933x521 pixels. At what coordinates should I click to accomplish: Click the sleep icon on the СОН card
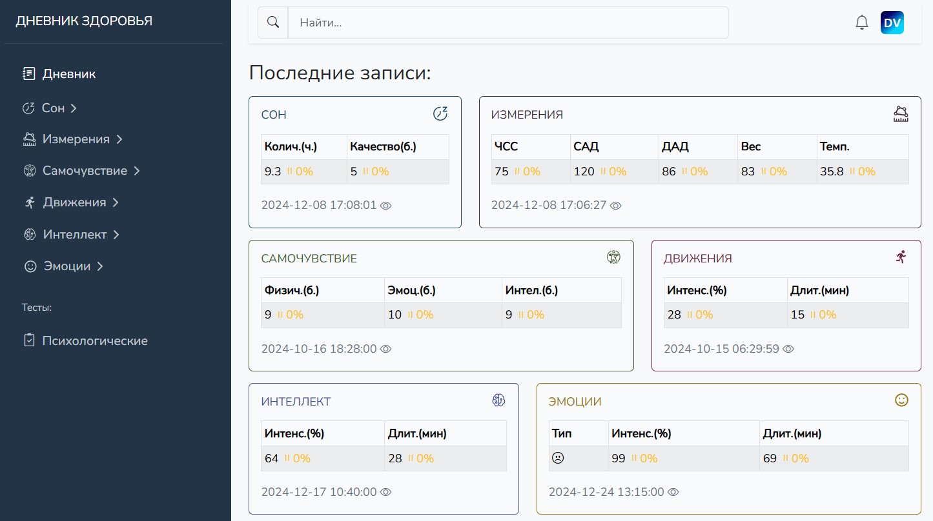coord(440,112)
